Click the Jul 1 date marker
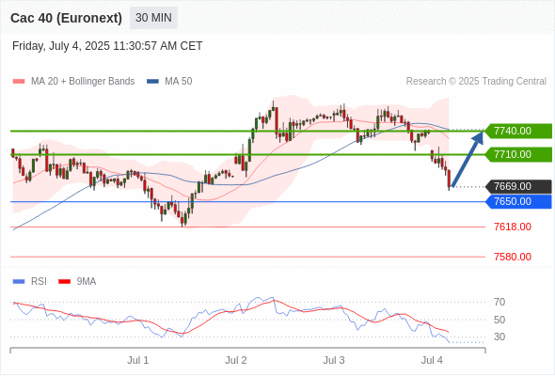Screen dimensions: 555x376 click(x=137, y=360)
